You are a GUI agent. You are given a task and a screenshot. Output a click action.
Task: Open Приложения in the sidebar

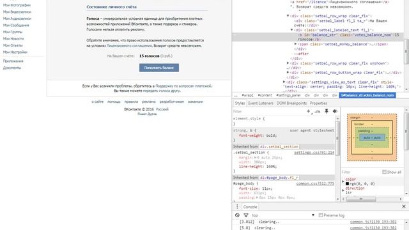[x=13, y=61]
